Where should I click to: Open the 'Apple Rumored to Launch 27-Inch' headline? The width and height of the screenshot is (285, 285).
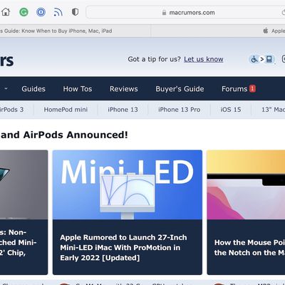123,247
